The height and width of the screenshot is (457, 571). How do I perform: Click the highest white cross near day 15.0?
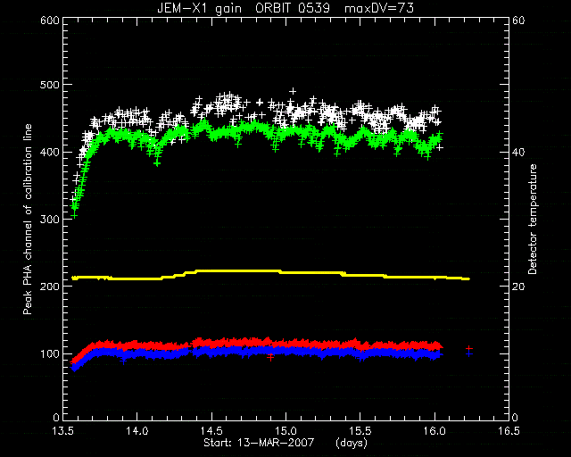point(293,91)
